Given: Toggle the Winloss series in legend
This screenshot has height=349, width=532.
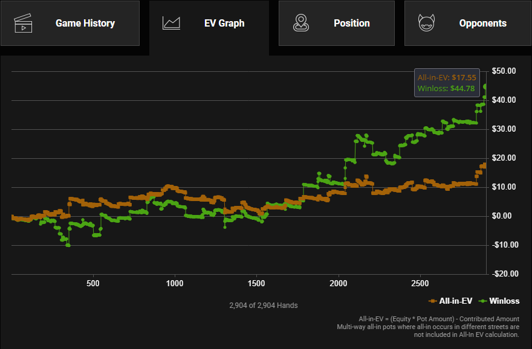Looking at the screenshot, I should [499, 301].
